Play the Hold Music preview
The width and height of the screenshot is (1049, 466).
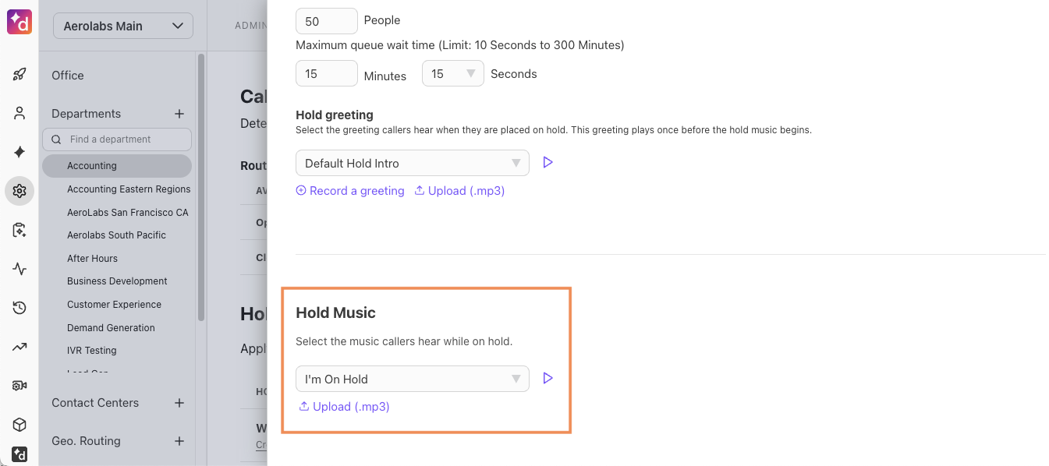click(x=548, y=379)
